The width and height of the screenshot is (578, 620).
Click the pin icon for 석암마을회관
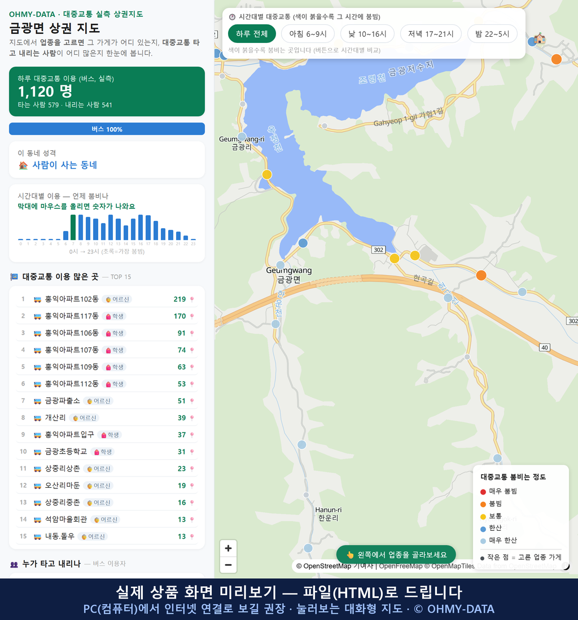tap(192, 519)
